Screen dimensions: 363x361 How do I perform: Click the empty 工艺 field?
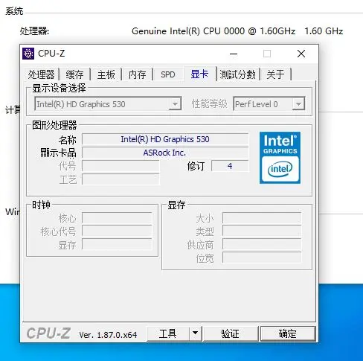[x=121, y=179]
